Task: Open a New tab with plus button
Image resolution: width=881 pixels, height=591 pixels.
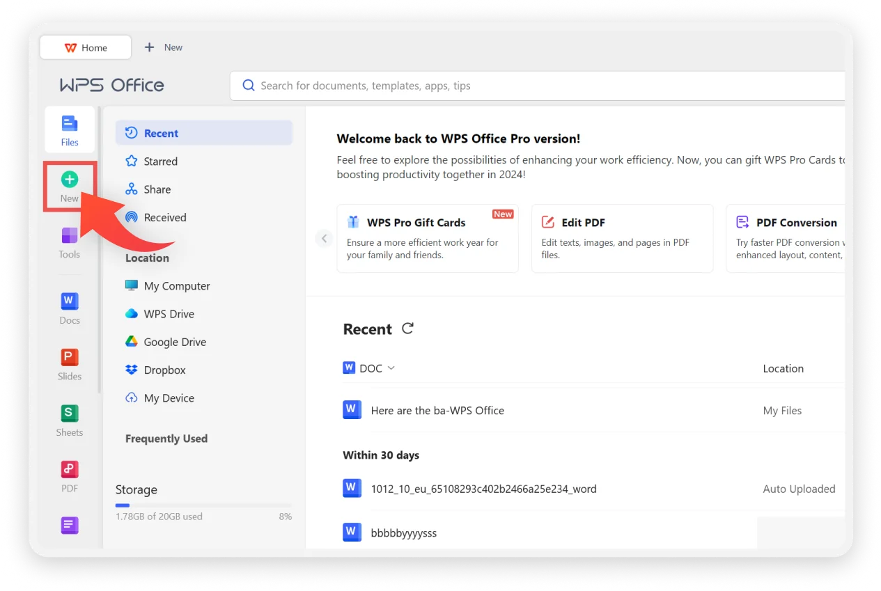Action: (x=163, y=47)
